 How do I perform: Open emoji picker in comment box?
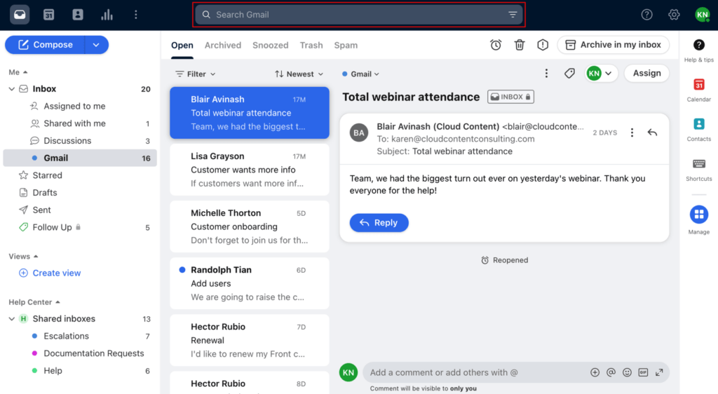(627, 372)
